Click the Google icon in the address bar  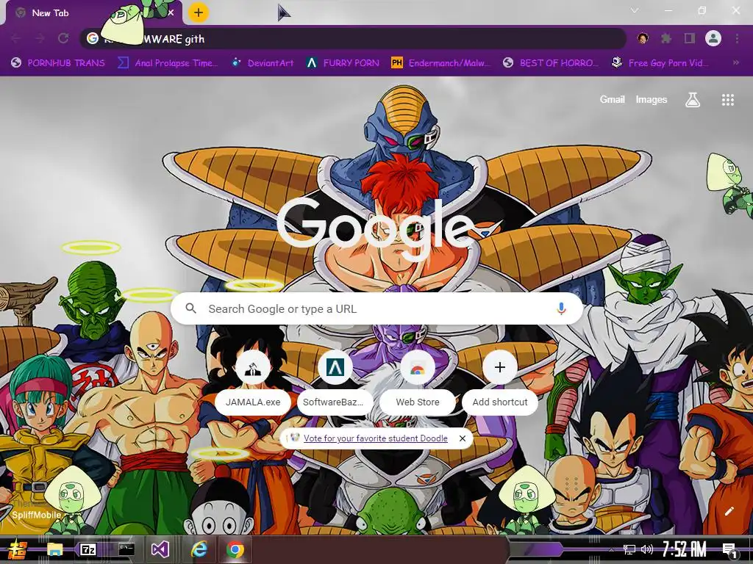coord(92,38)
